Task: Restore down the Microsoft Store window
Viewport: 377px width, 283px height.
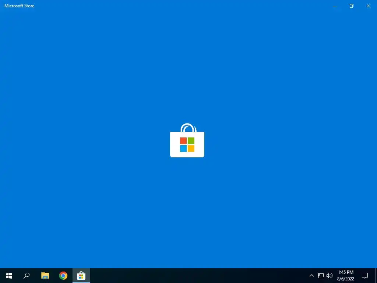Action: coord(352,6)
